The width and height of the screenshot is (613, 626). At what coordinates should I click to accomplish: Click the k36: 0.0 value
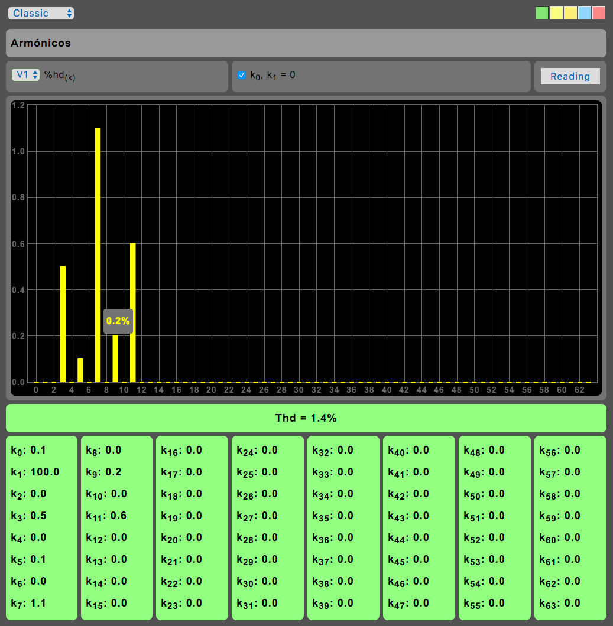click(x=333, y=538)
